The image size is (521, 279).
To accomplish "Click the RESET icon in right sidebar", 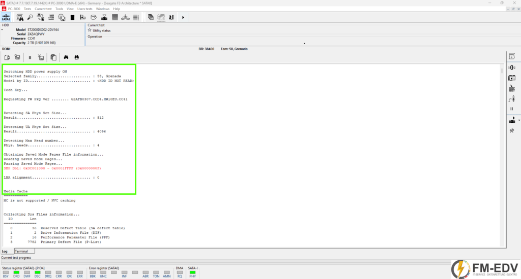I will click(x=512, y=88).
